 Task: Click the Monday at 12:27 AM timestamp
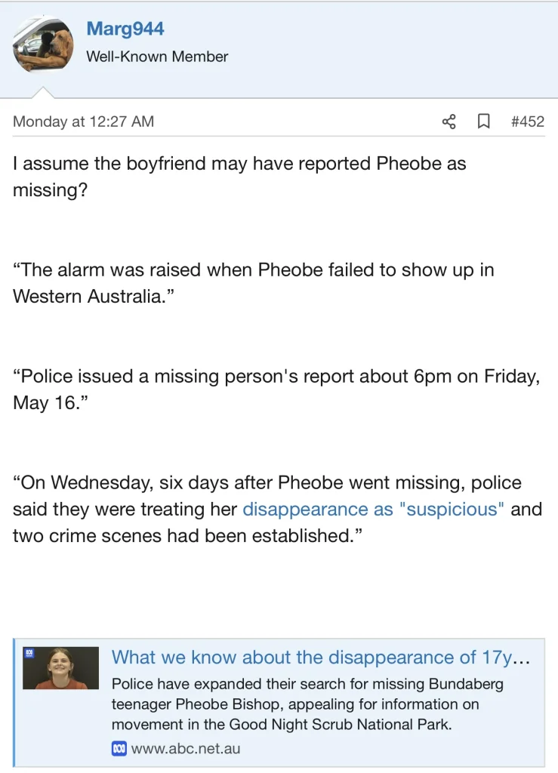(x=83, y=122)
